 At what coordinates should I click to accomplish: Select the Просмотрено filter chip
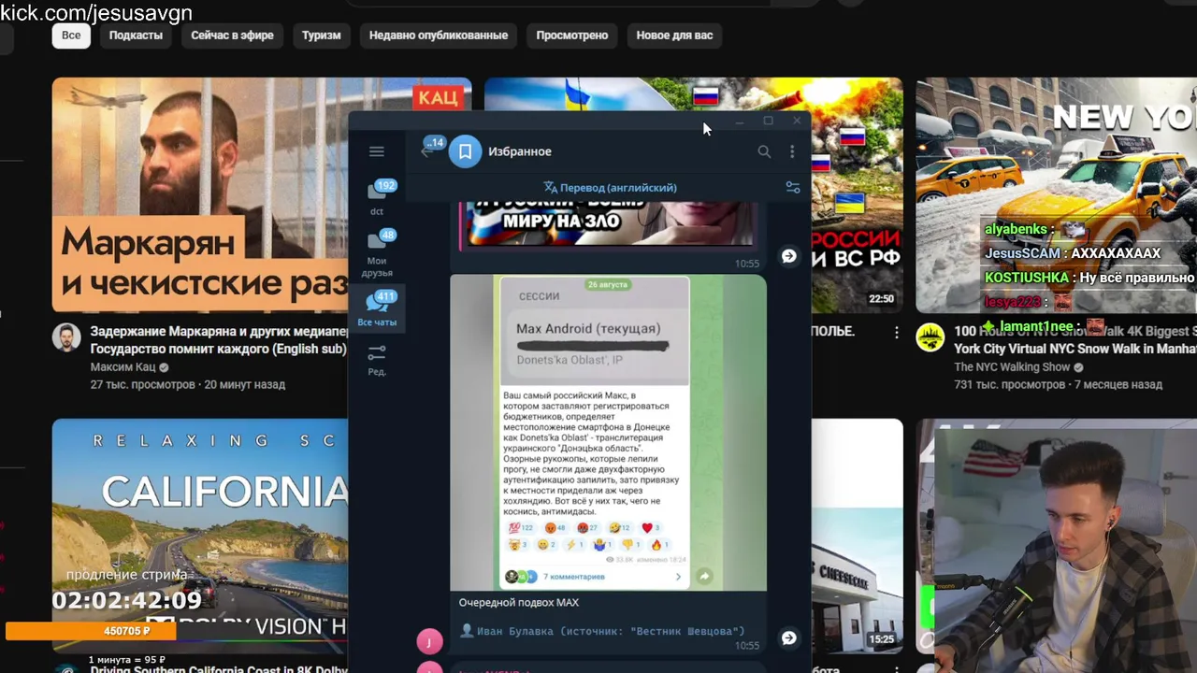pyautogui.click(x=572, y=36)
